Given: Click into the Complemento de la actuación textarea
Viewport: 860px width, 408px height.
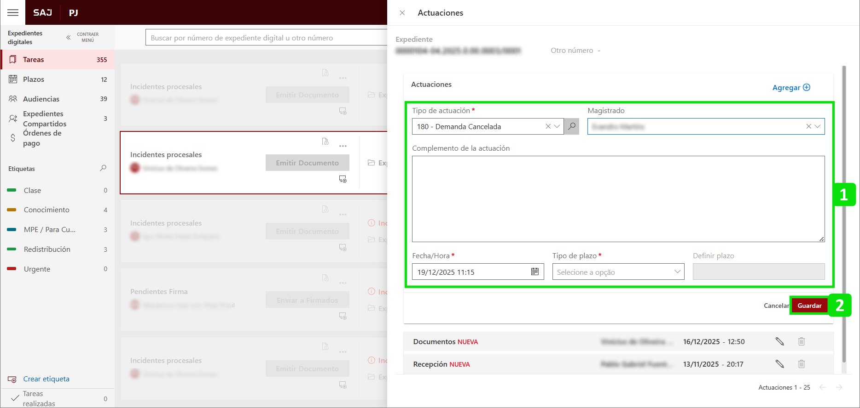Looking at the screenshot, I should (618, 198).
